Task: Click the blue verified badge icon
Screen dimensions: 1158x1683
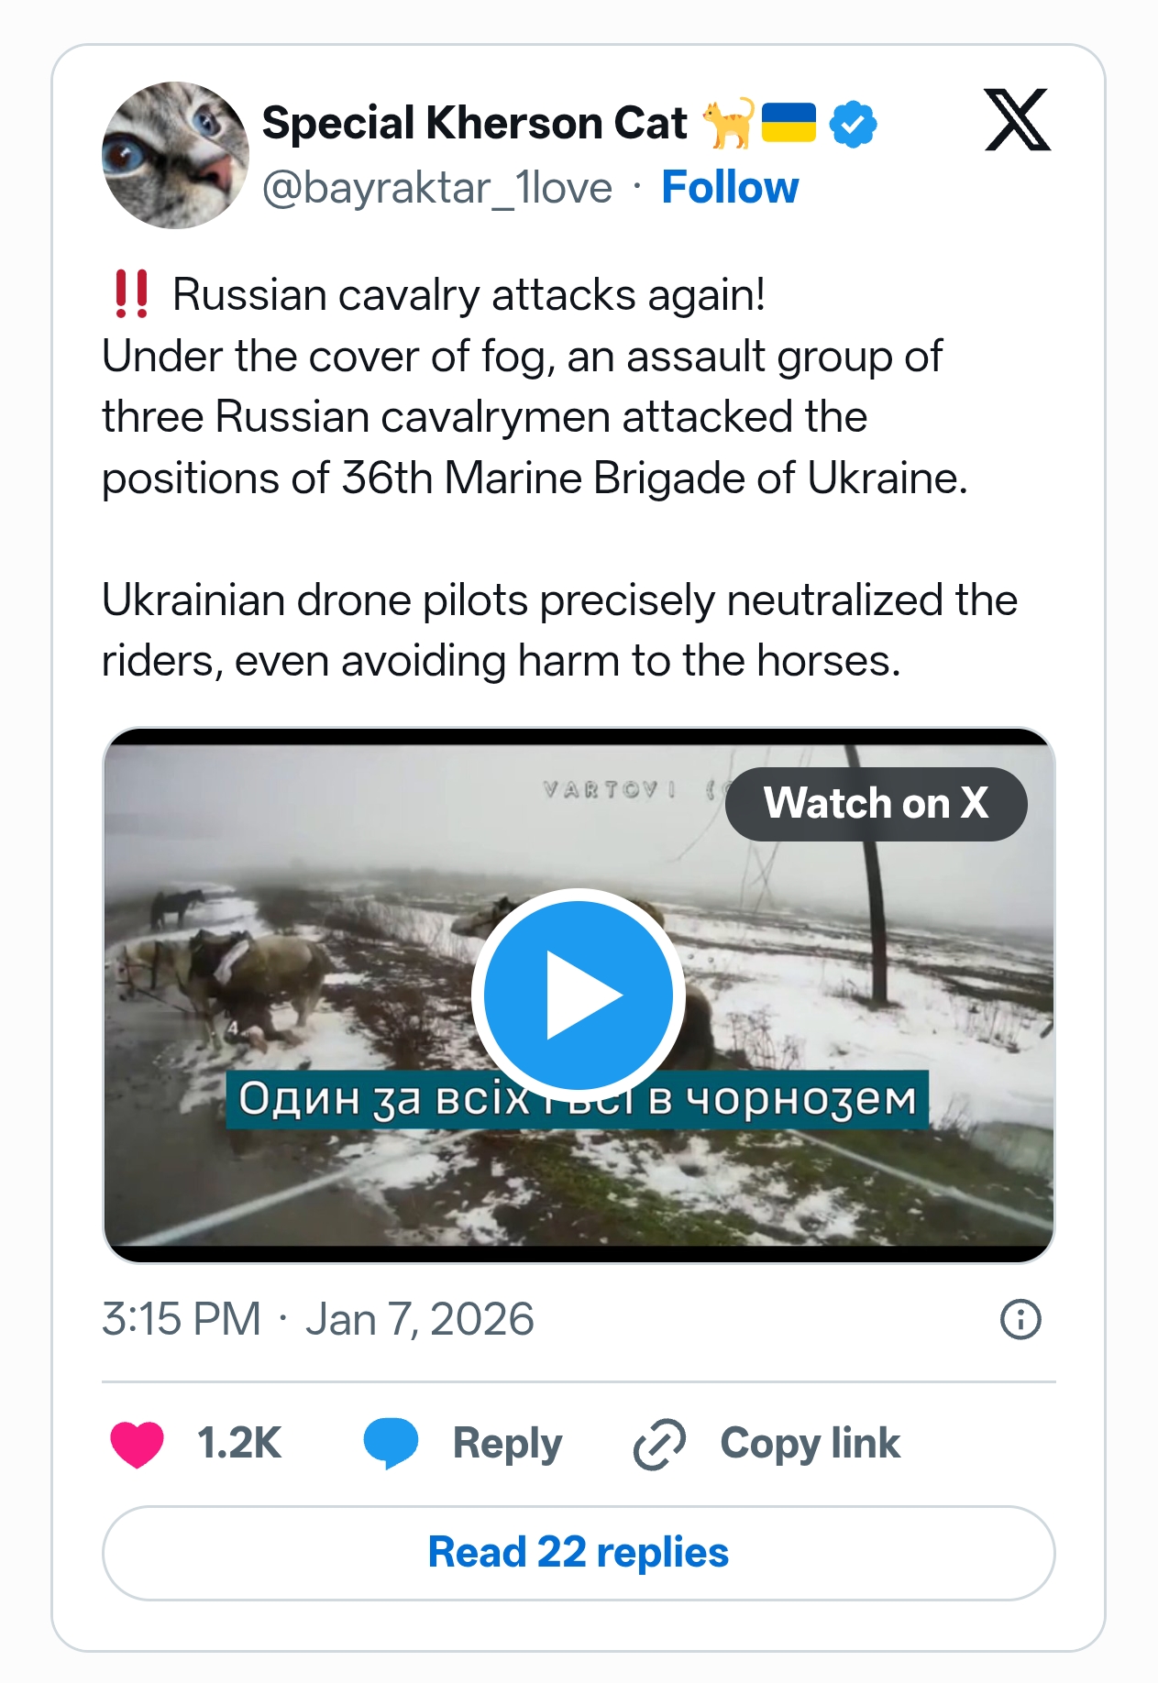Action: click(x=853, y=125)
